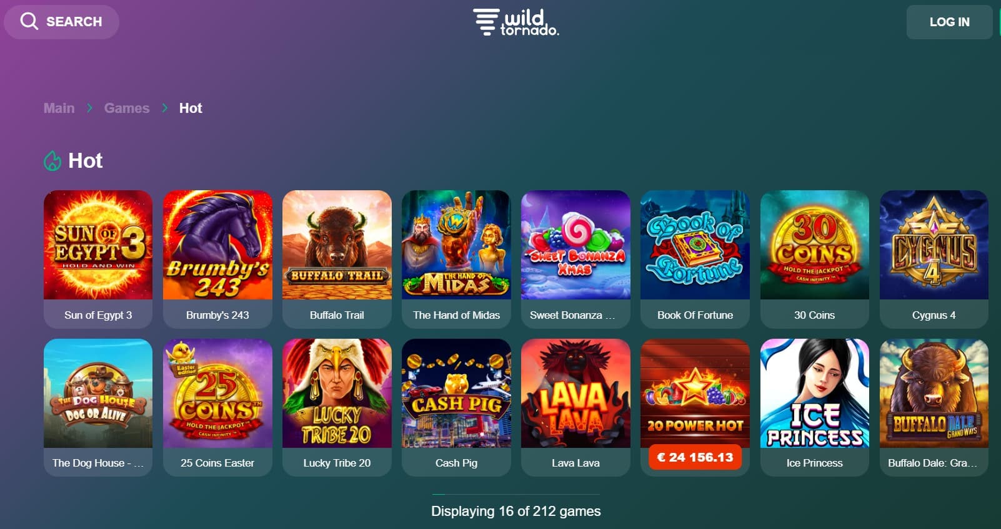
Task: Open The Hand of Midas game
Action: 456,259
